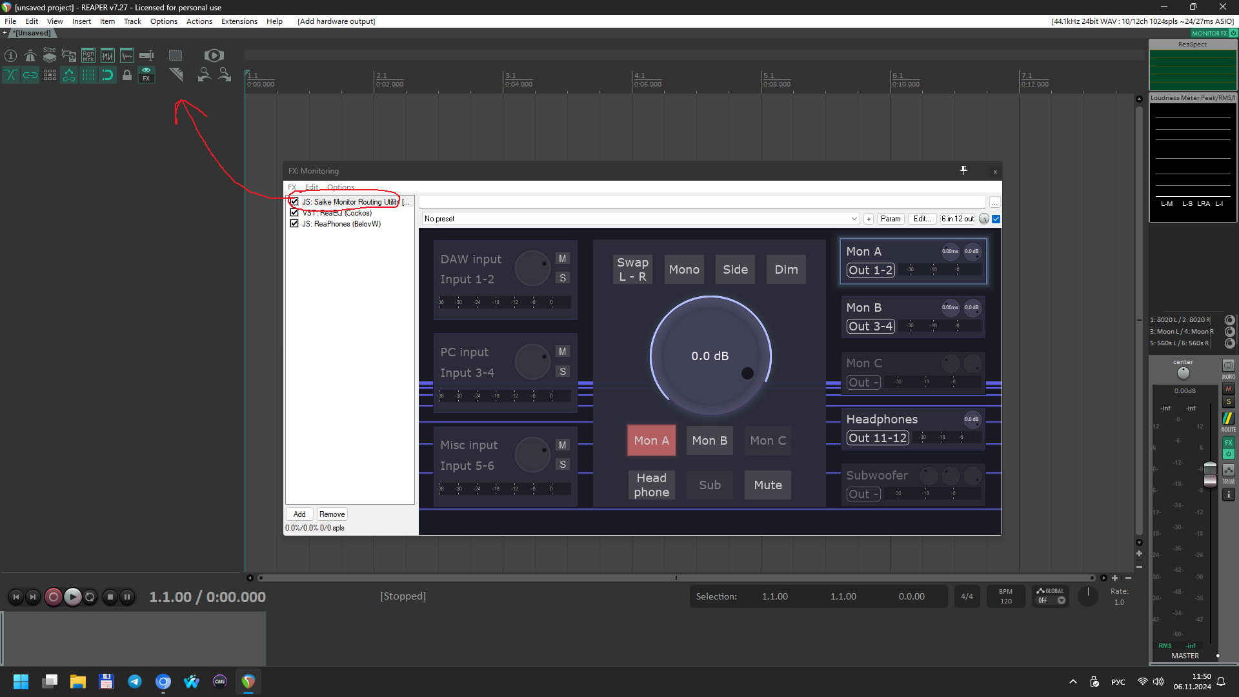This screenshot has width=1239, height=697.
Task: Uncheck JS: Saike Monitor Routing Utility
Action: click(x=294, y=201)
